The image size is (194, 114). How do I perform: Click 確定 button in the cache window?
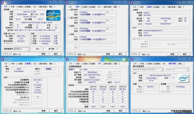pyautogui.click(x=120, y=54)
